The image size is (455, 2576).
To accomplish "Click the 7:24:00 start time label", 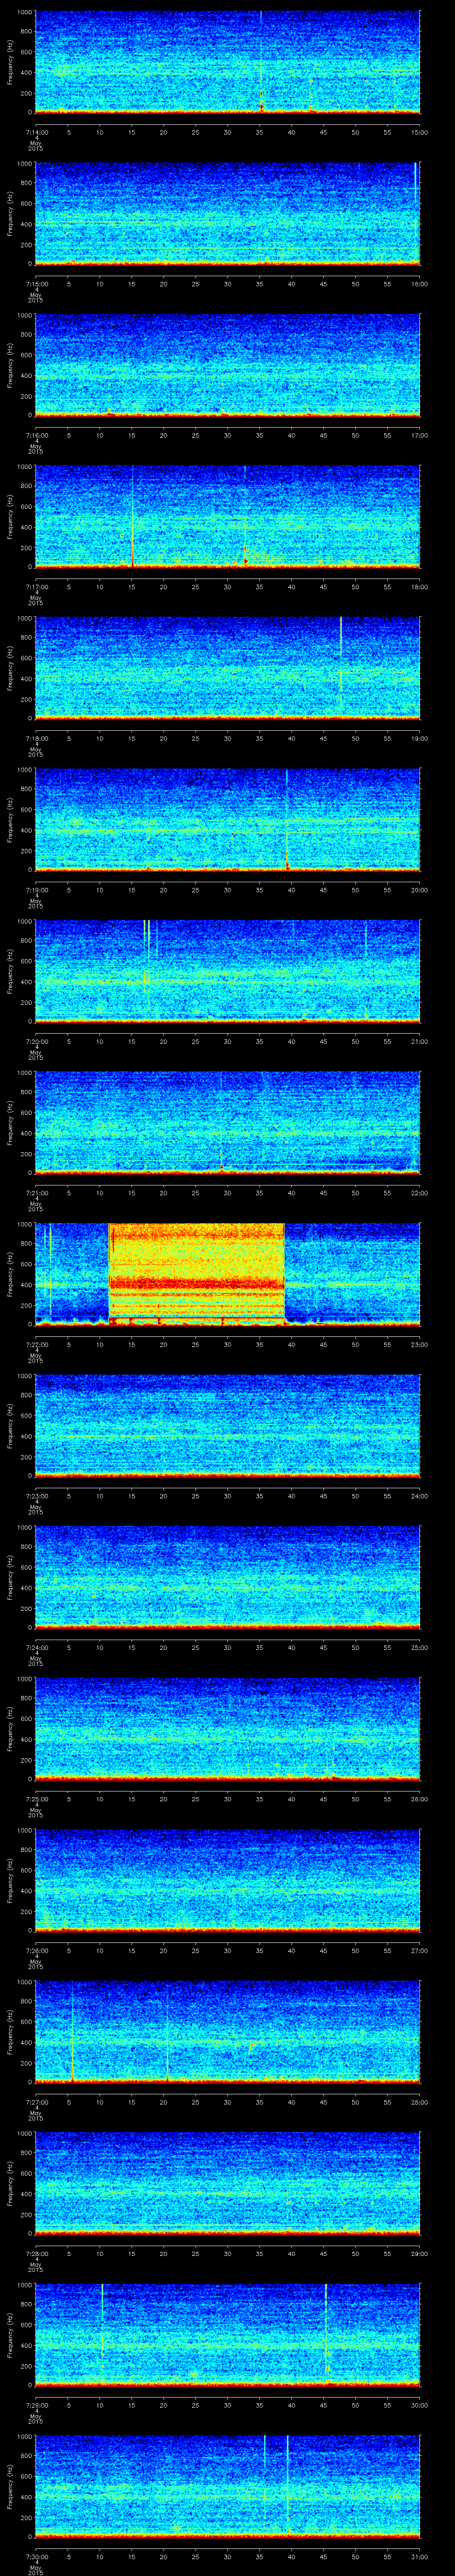I will pos(36,1647).
